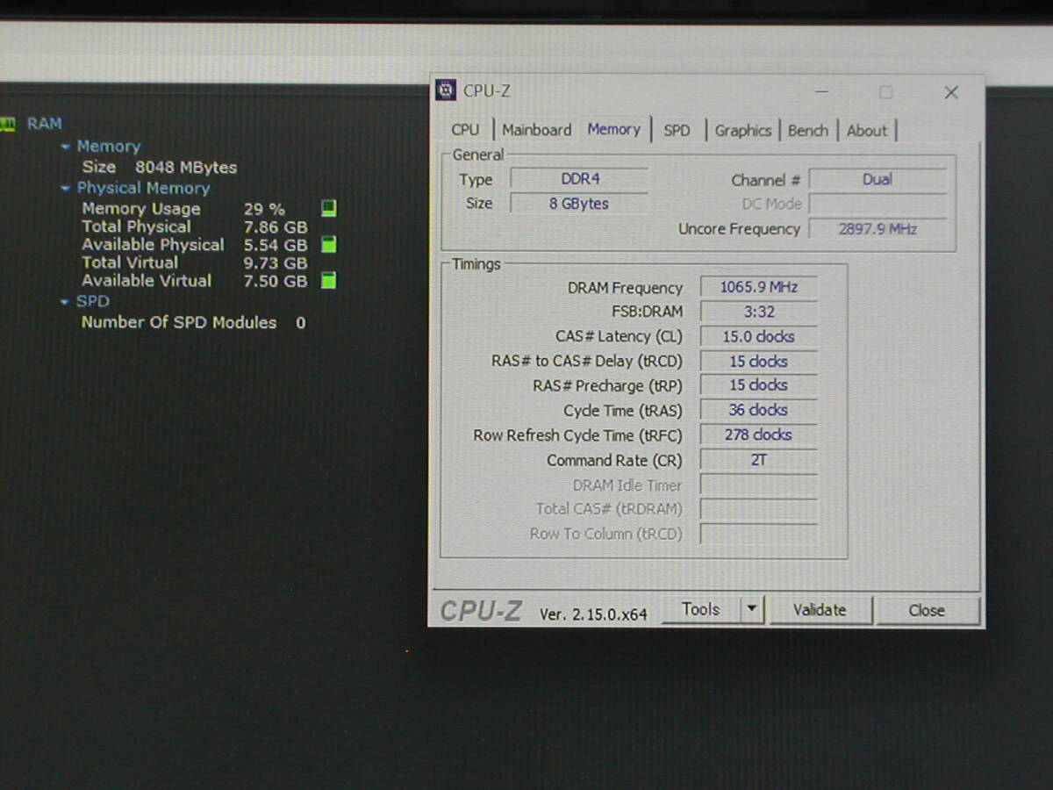This screenshot has height=790, width=1053.
Task: Click the CAS# Latency value 15.0 clocks
Action: pyautogui.click(x=759, y=336)
